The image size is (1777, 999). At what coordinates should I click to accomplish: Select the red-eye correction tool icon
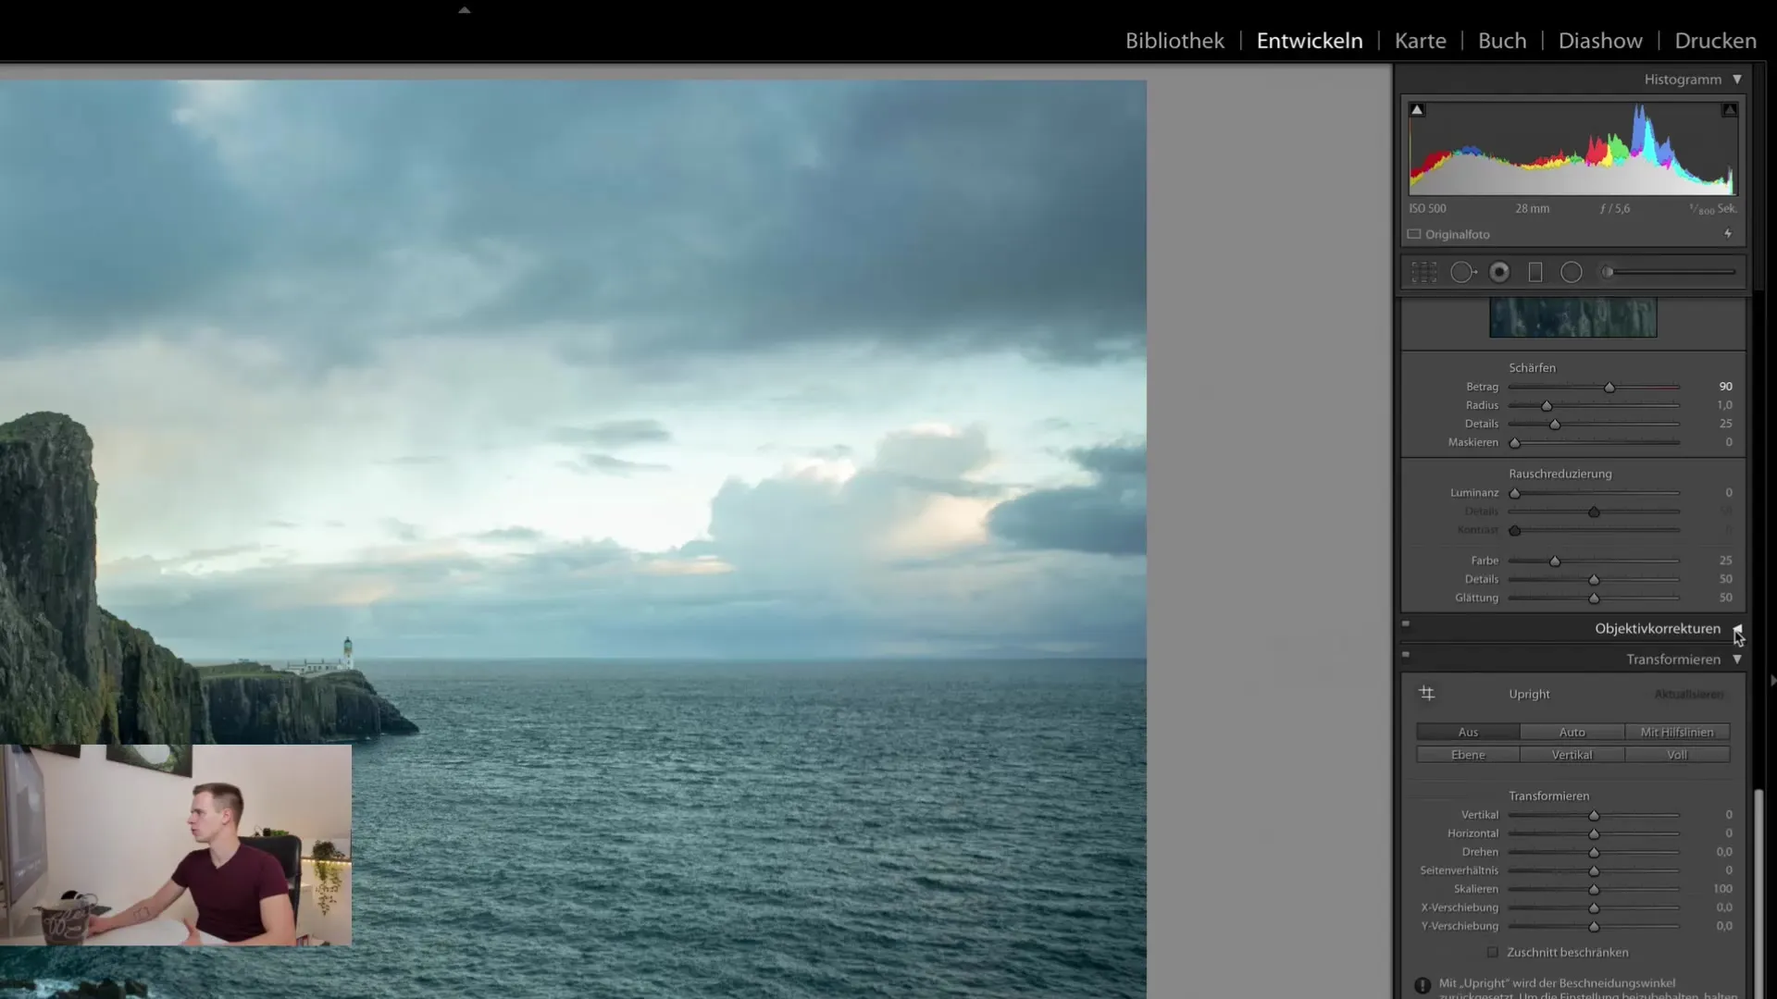1498,271
